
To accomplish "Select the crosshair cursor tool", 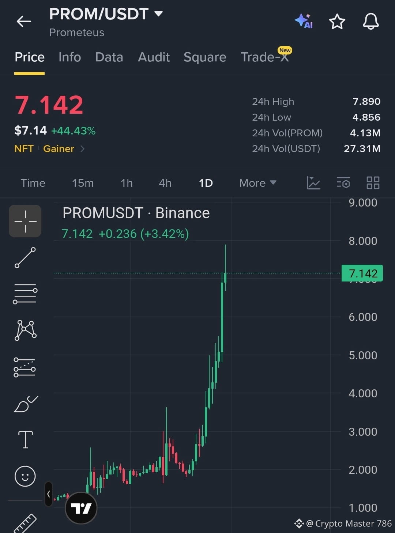I will tap(25, 221).
